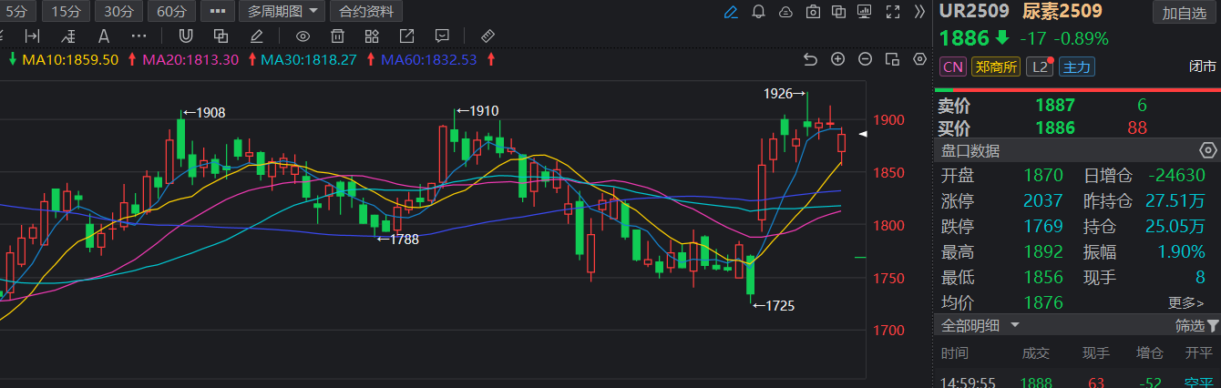Click the trash icon to delete drawings
The height and width of the screenshot is (388, 1221).
point(337,36)
